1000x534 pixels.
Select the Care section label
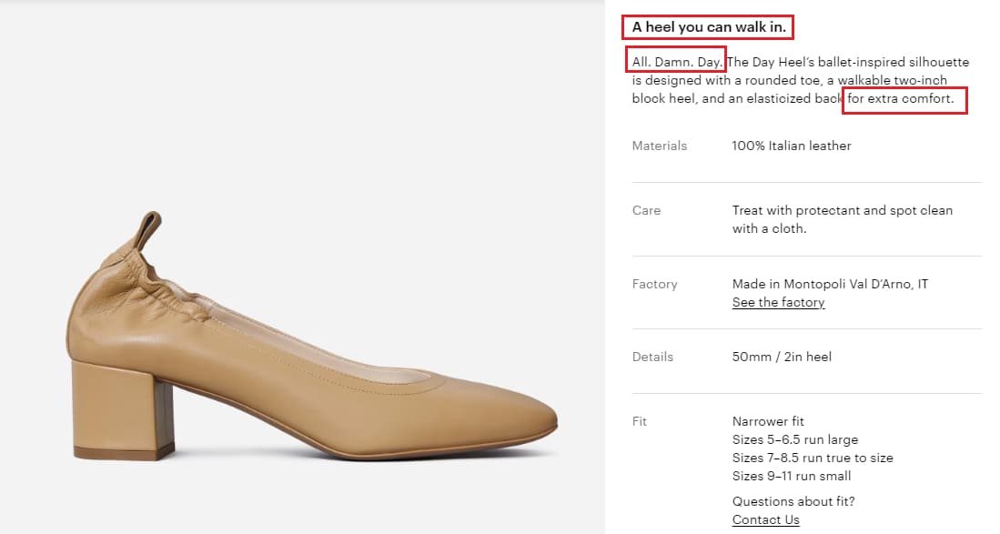[646, 210]
